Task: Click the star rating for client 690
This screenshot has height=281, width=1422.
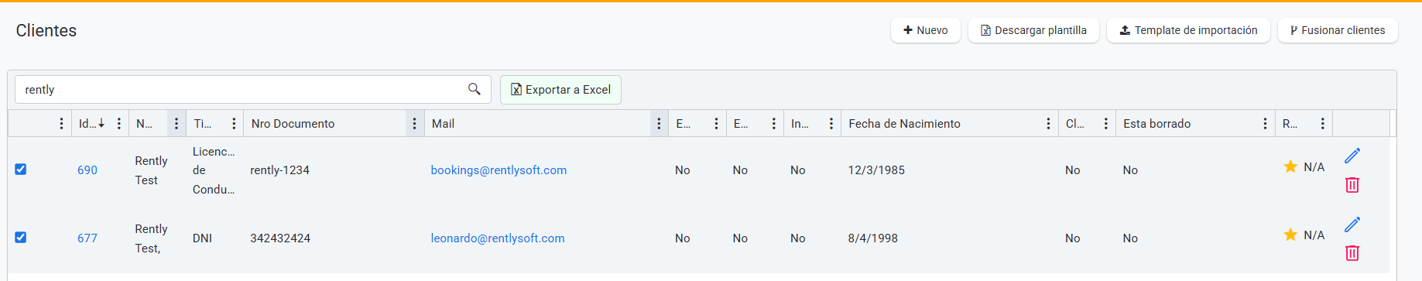Action: point(1290,166)
